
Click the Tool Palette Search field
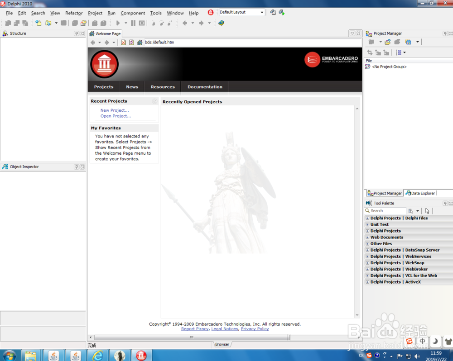[386, 211]
